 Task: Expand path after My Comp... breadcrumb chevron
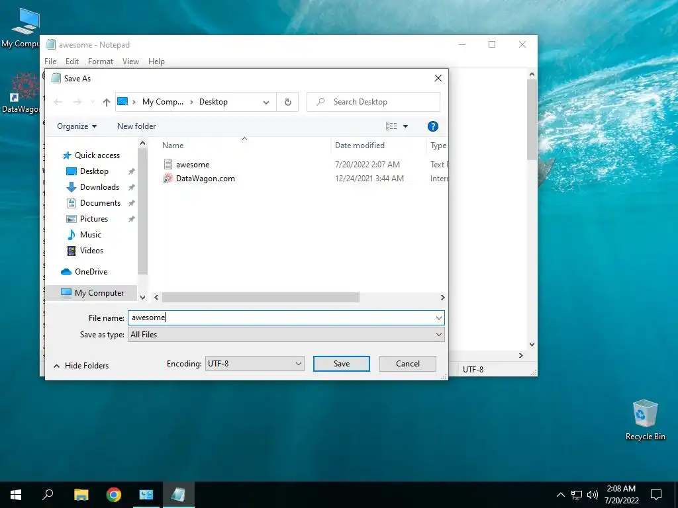(191, 102)
